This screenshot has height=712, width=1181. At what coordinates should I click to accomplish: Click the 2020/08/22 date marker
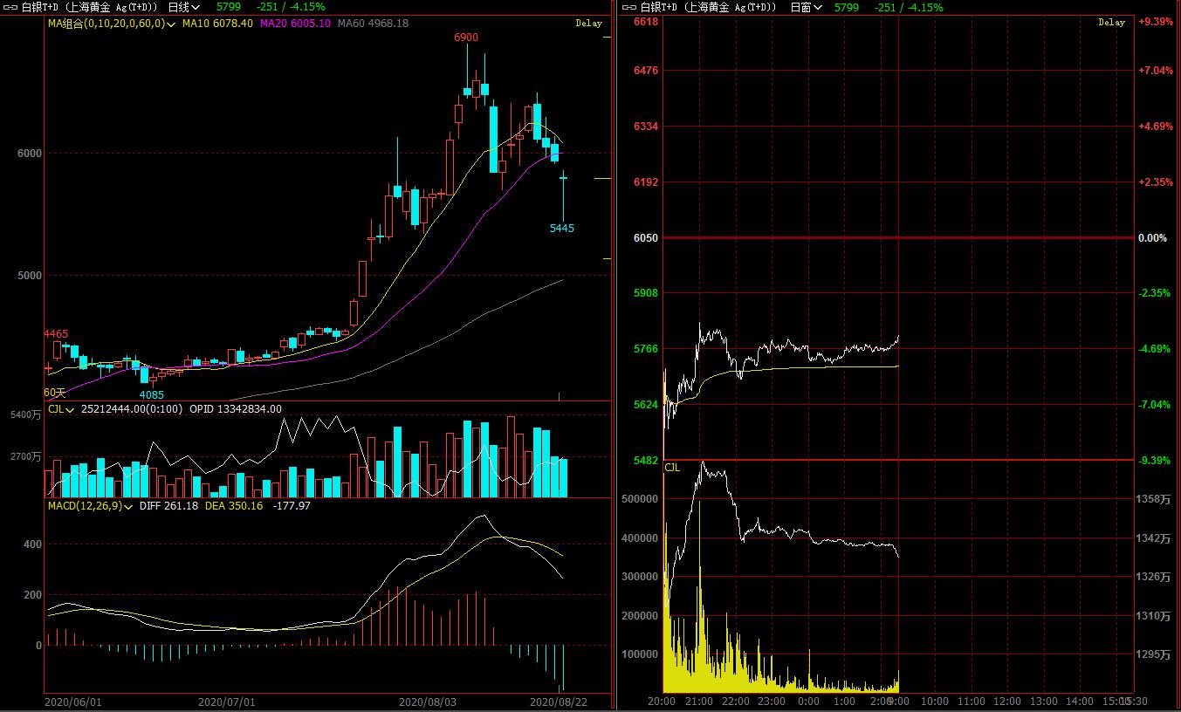[559, 702]
